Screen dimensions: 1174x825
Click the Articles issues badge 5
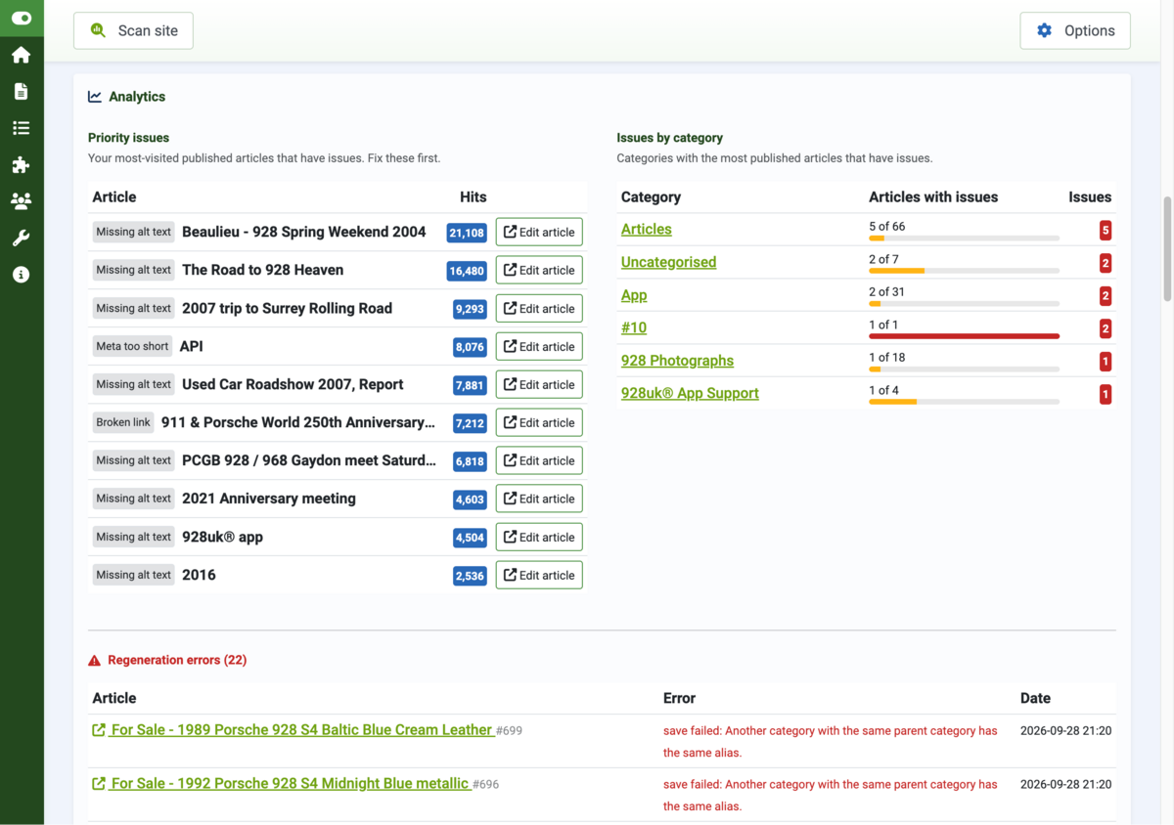1106,231
